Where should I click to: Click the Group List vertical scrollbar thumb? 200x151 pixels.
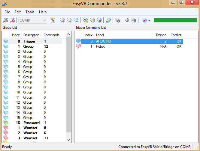(69, 84)
